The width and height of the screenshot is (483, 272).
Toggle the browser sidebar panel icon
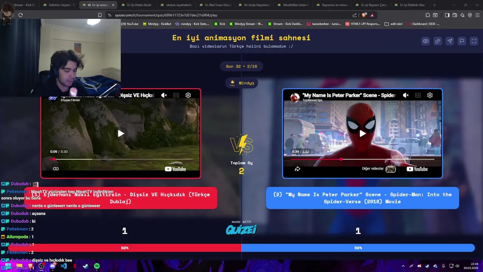447,15
